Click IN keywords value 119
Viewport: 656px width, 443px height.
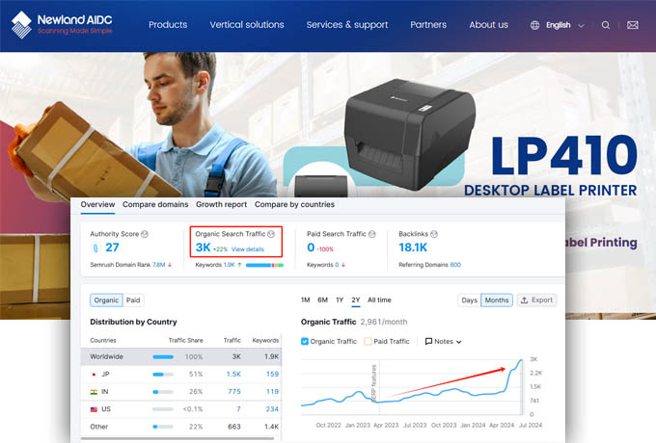coord(272,392)
